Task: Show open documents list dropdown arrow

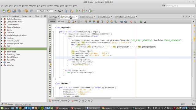Action: pos(190,16)
